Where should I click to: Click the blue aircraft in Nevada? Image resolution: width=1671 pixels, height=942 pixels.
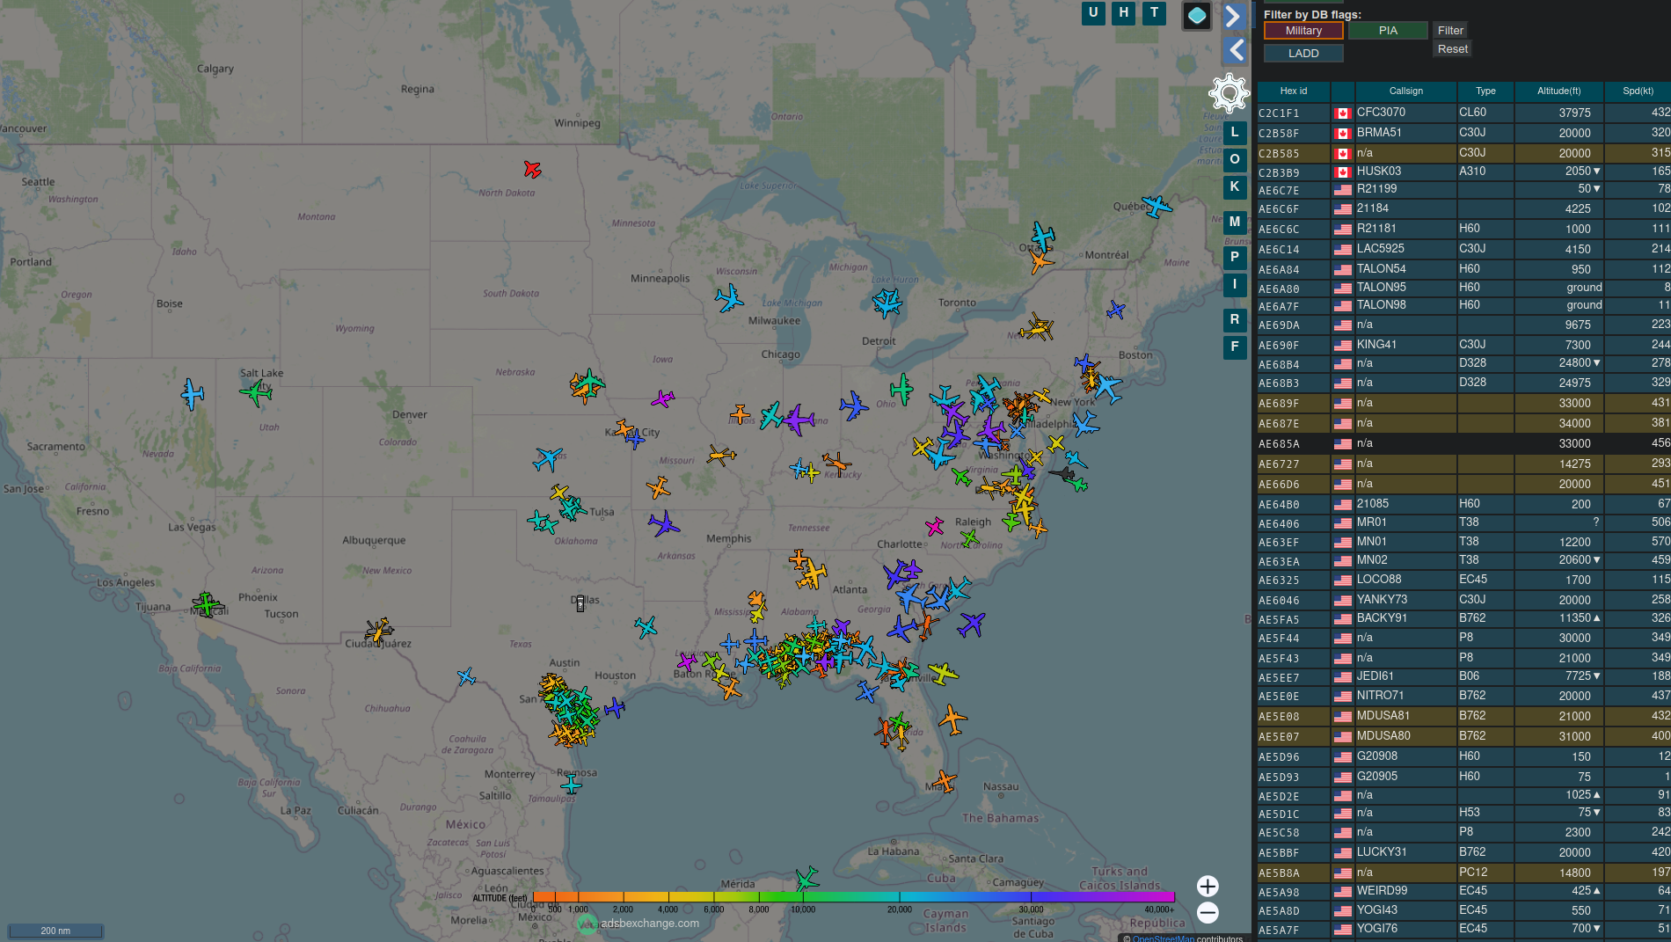[192, 393]
